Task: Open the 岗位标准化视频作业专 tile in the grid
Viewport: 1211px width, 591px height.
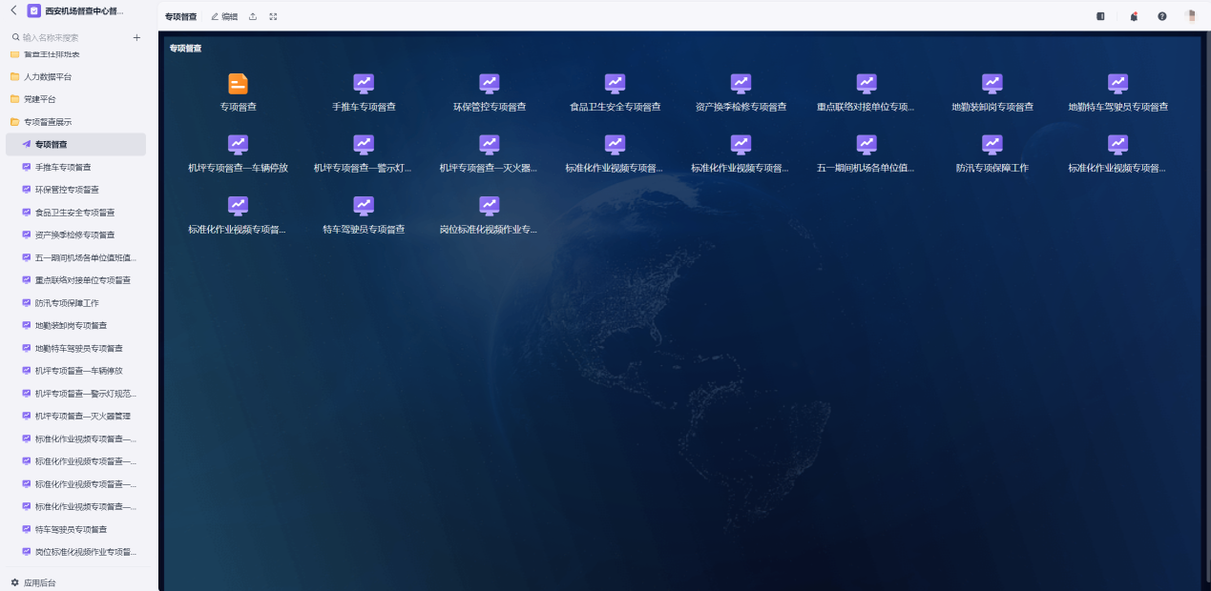Action: click(490, 214)
